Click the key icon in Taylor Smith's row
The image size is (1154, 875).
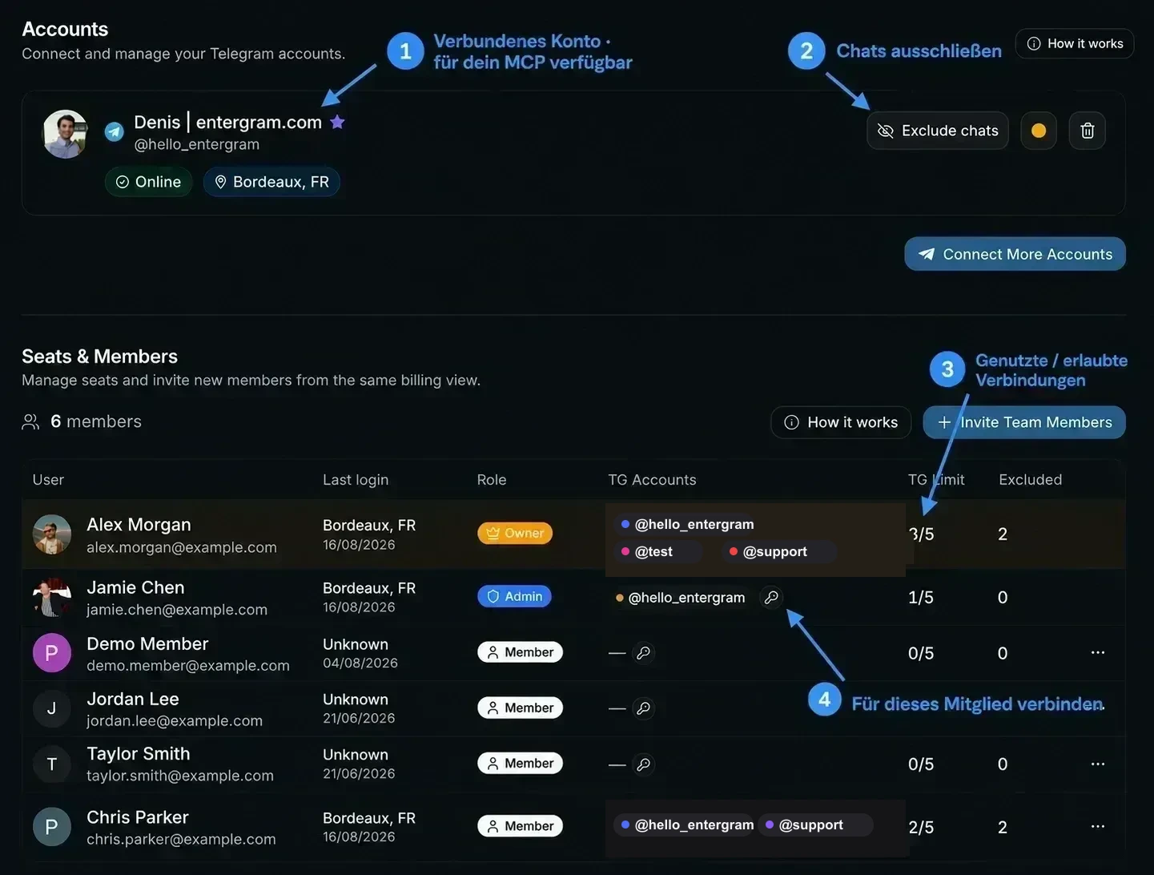tap(643, 764)
